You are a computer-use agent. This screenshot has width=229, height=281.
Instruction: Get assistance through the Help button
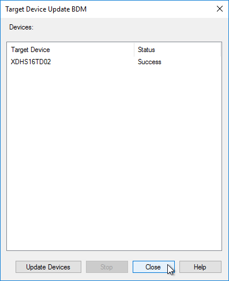200,267
